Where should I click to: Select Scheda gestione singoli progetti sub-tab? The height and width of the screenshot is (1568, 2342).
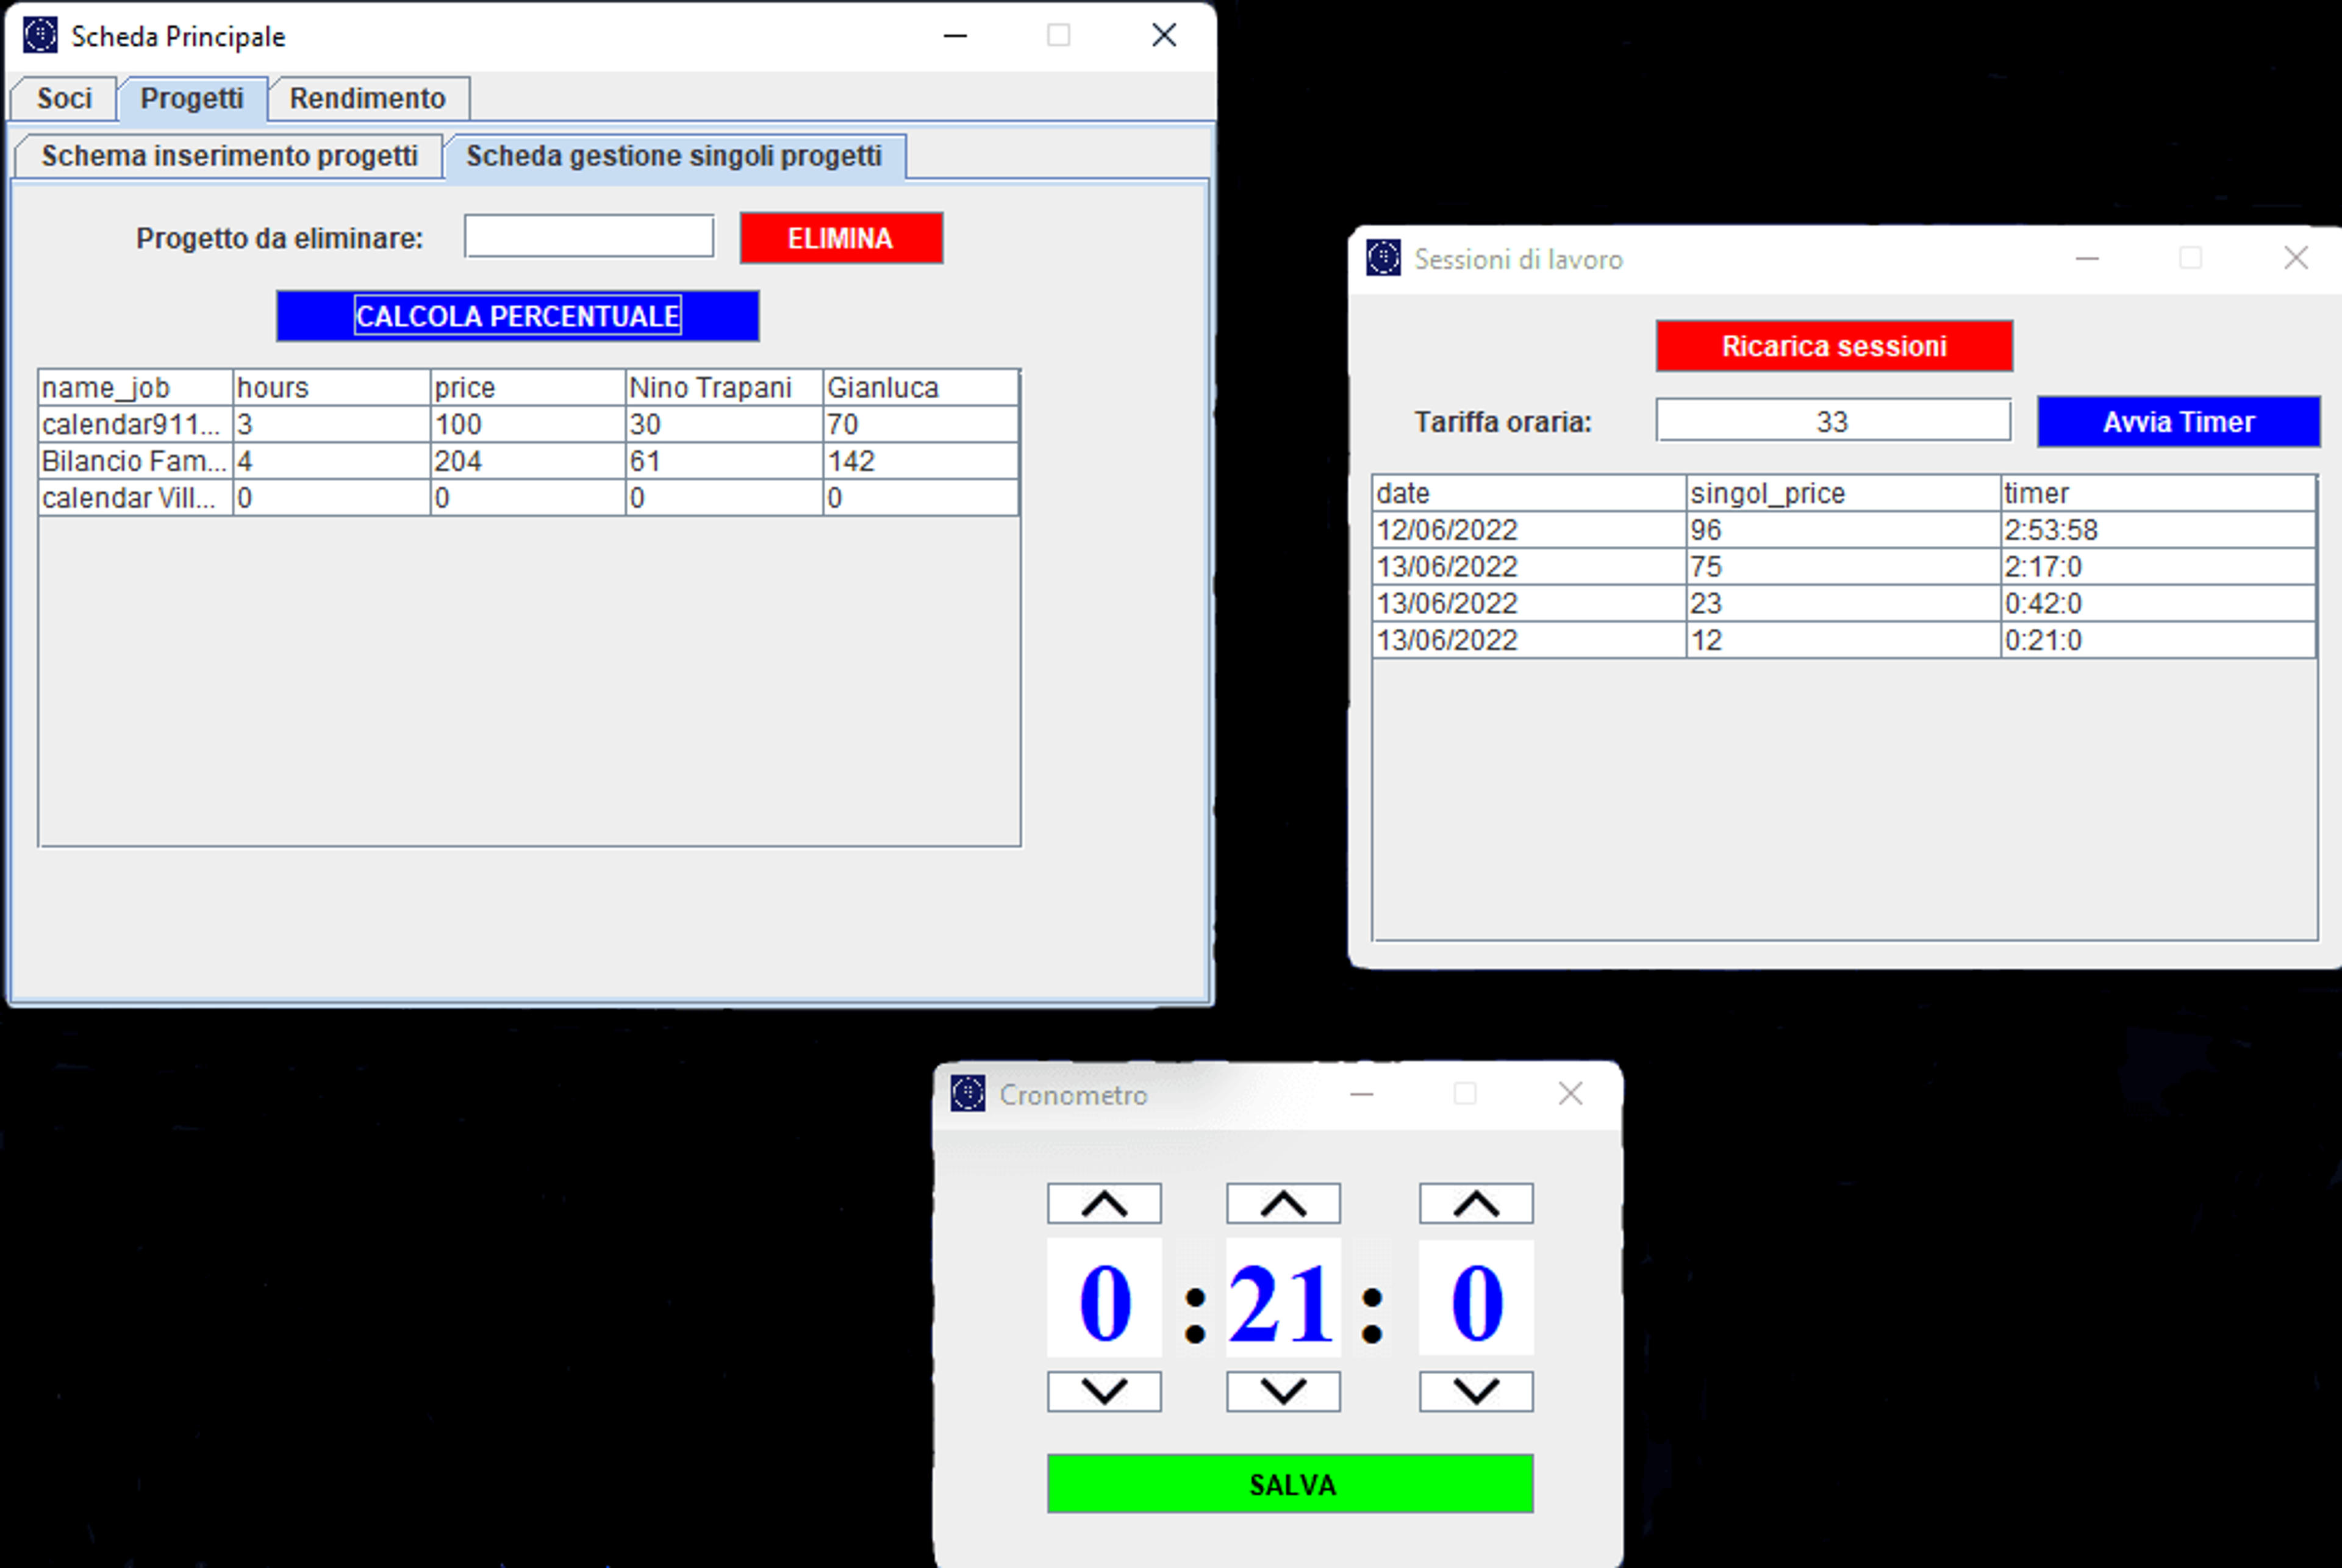674,156
